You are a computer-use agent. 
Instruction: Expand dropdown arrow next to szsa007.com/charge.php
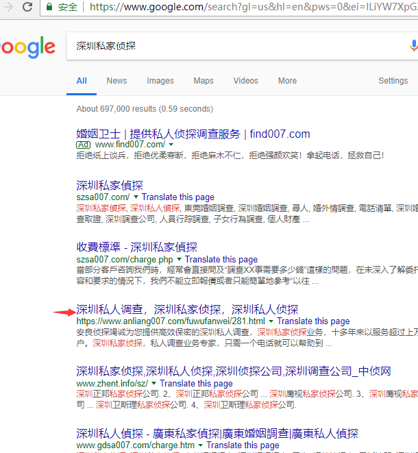pos(179,259)
